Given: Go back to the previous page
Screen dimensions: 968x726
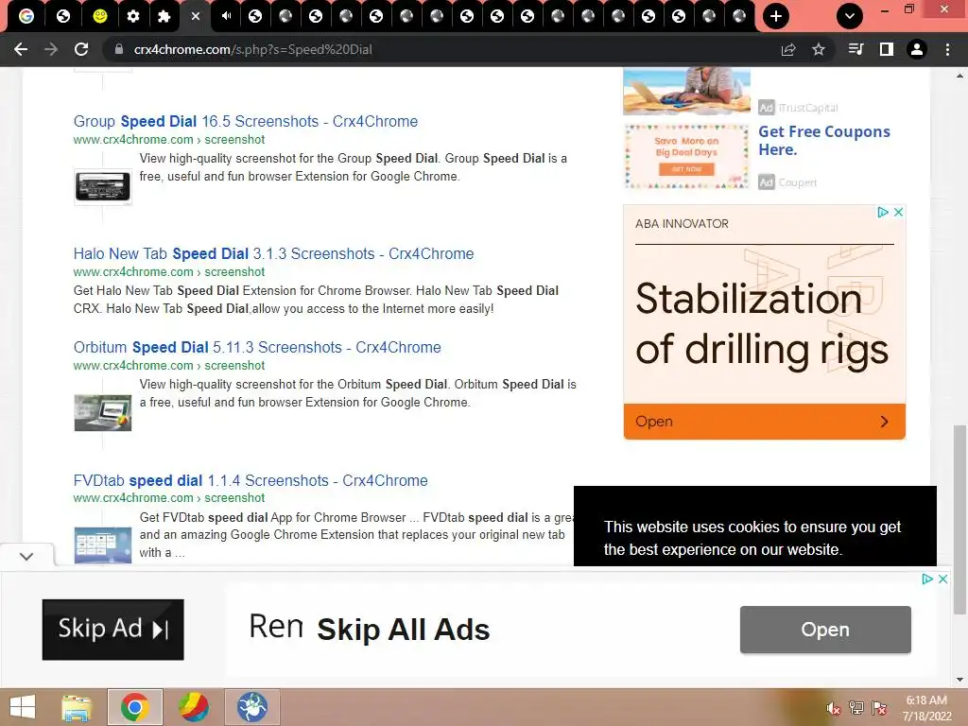Looking at the screenshot, I should click(21, 49).
